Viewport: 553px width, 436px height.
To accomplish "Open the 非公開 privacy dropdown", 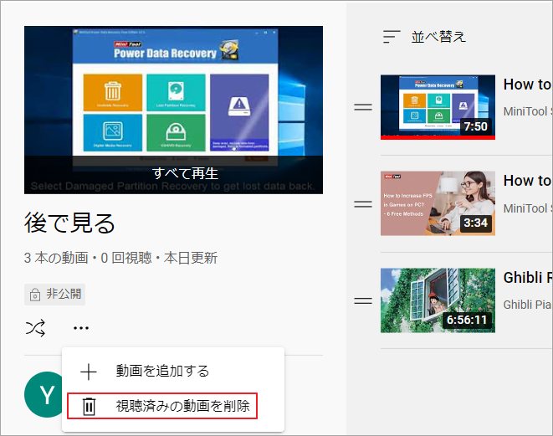I will click(x=54, y=295).
